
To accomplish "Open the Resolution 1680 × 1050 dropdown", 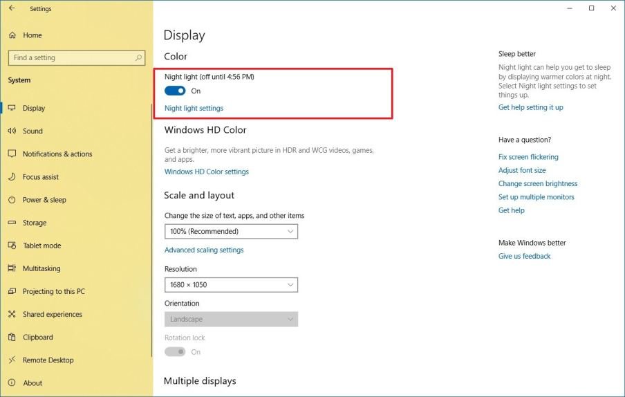I will click(231, 285).
